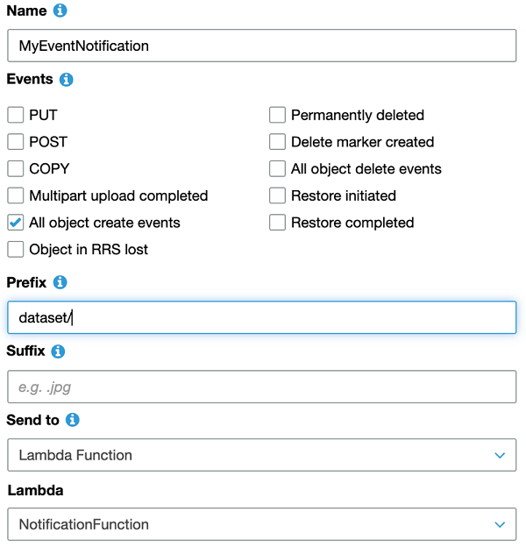Enable Delete marker created checkbox
526x547 pixels.
[277, 142]
